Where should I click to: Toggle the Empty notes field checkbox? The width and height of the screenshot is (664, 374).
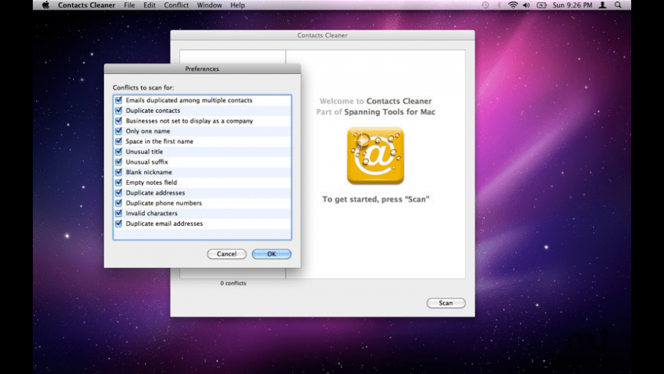coord(118,182)
